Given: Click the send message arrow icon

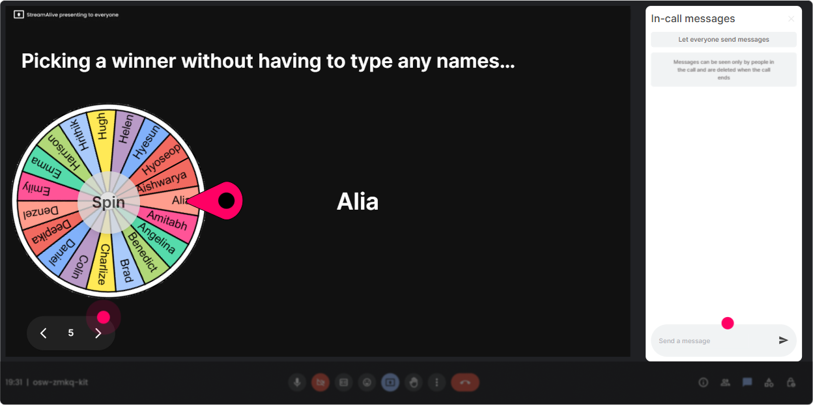Looking at the screenshot, I should 784,340.
